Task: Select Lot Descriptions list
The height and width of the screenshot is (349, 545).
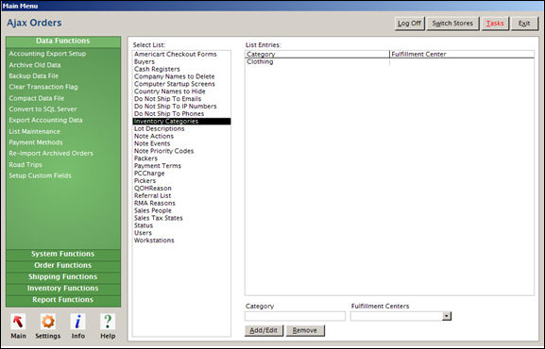Action: [181, 128]
